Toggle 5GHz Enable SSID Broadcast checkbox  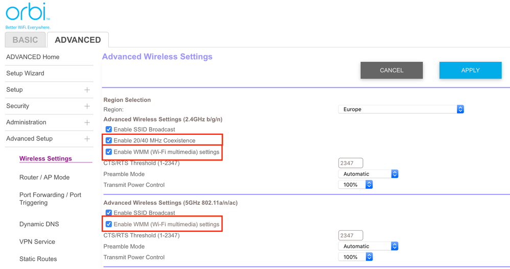point(109,213)
